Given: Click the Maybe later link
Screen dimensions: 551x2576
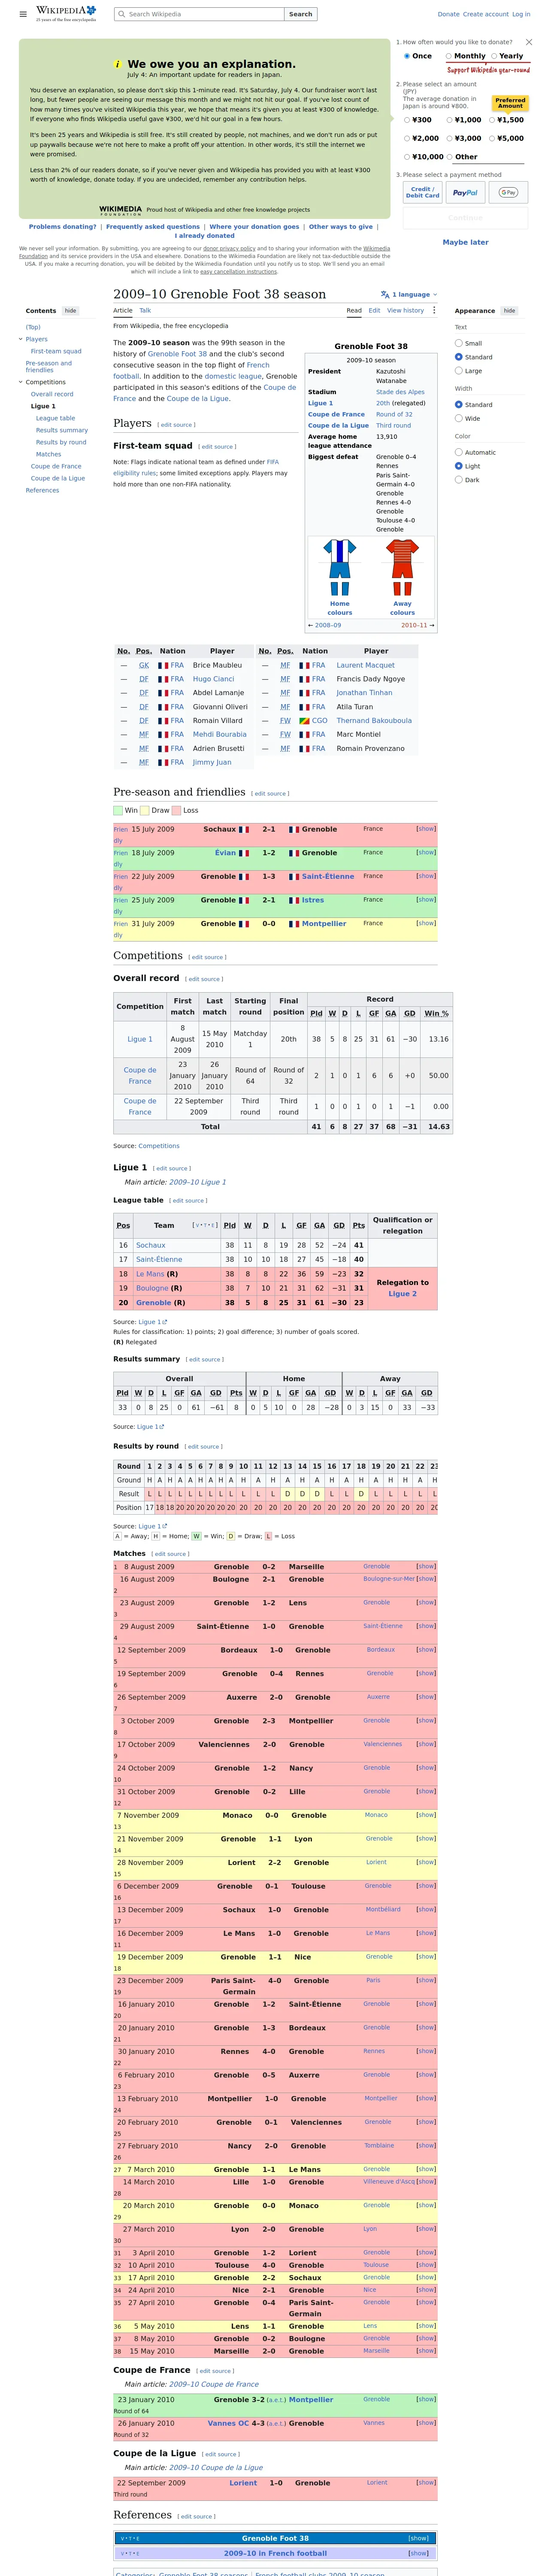Looking at the screenshot, I should (x=465, y=242).
